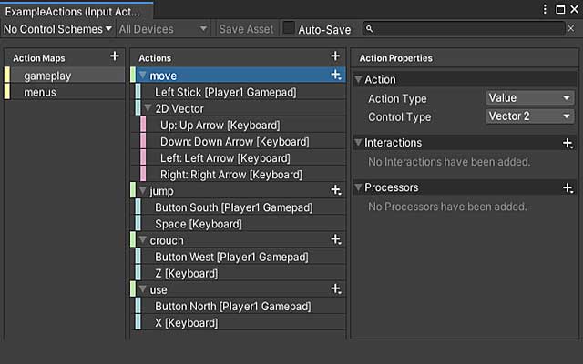Add a Processor with the plus icon
The height and width of the screenshot is (364, 583).
tap(568, 188)
